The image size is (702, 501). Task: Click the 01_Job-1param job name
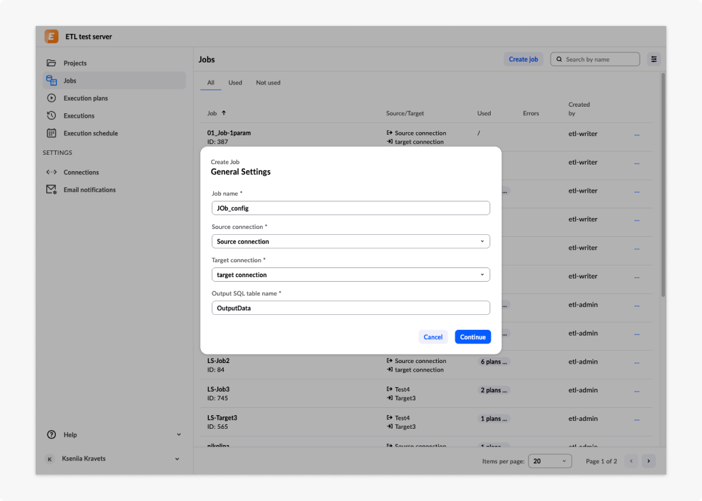tap(229, 133)
